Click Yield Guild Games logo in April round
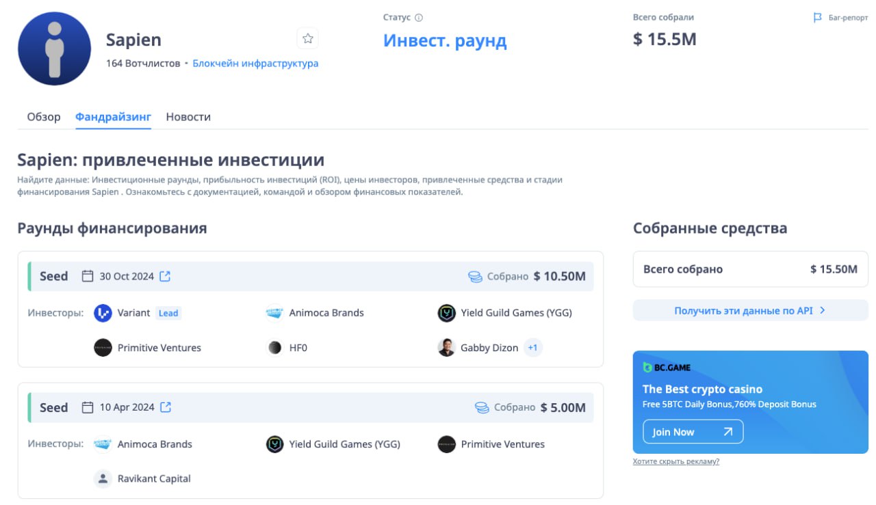 pos(274,444)
